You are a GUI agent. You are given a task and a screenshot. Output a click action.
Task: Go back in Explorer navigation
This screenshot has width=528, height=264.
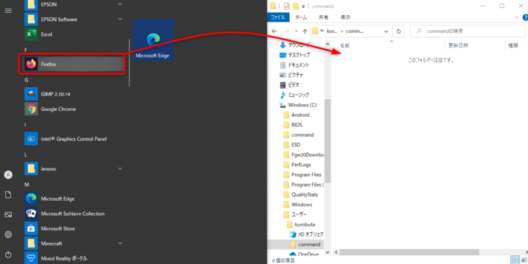[x=274, y=31]
